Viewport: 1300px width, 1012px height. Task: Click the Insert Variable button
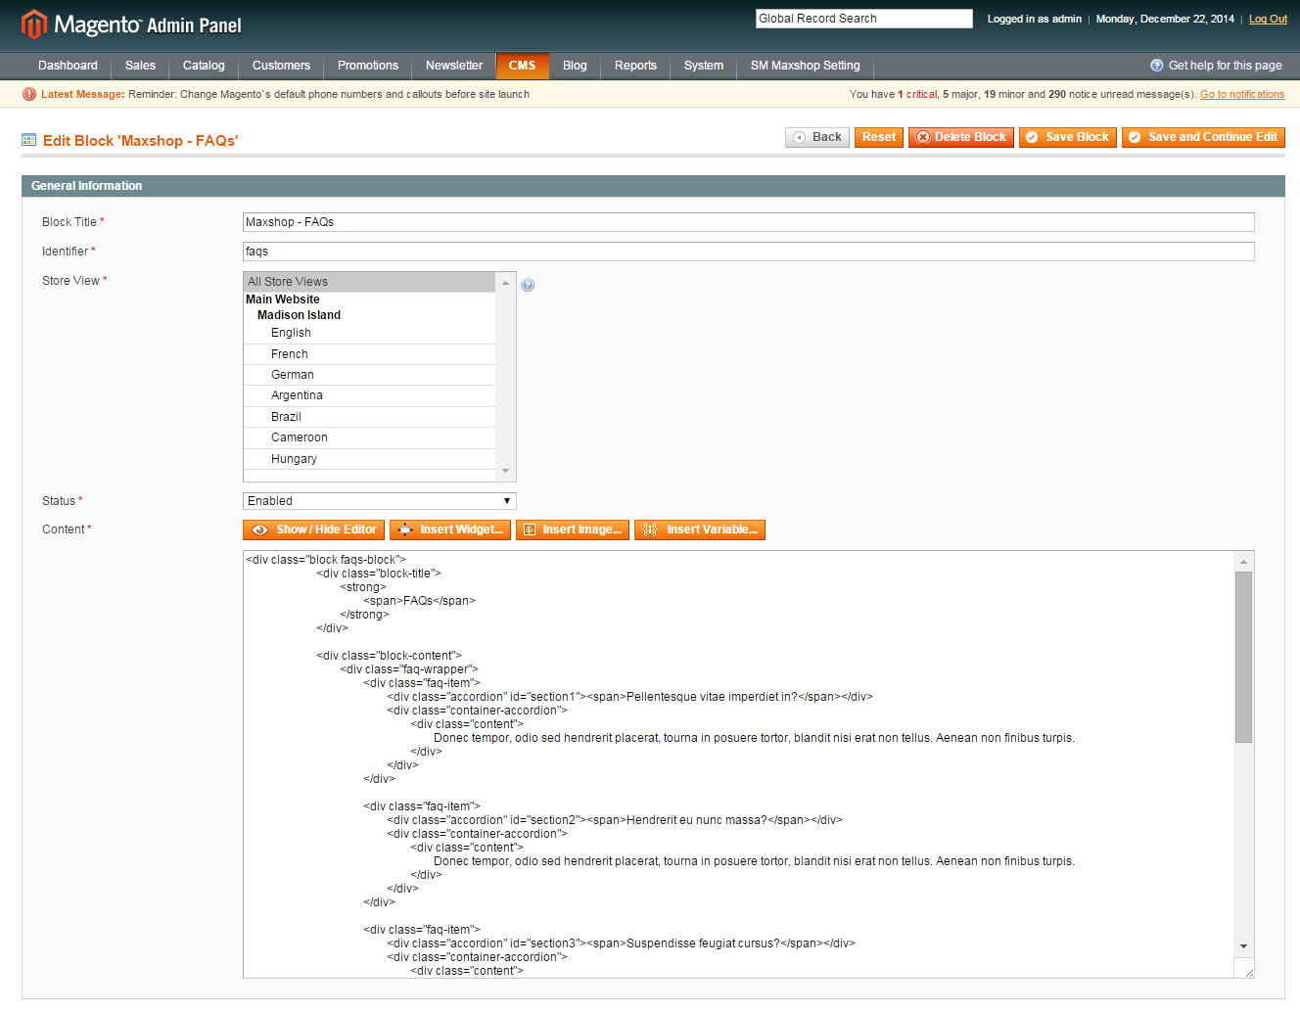700,529
